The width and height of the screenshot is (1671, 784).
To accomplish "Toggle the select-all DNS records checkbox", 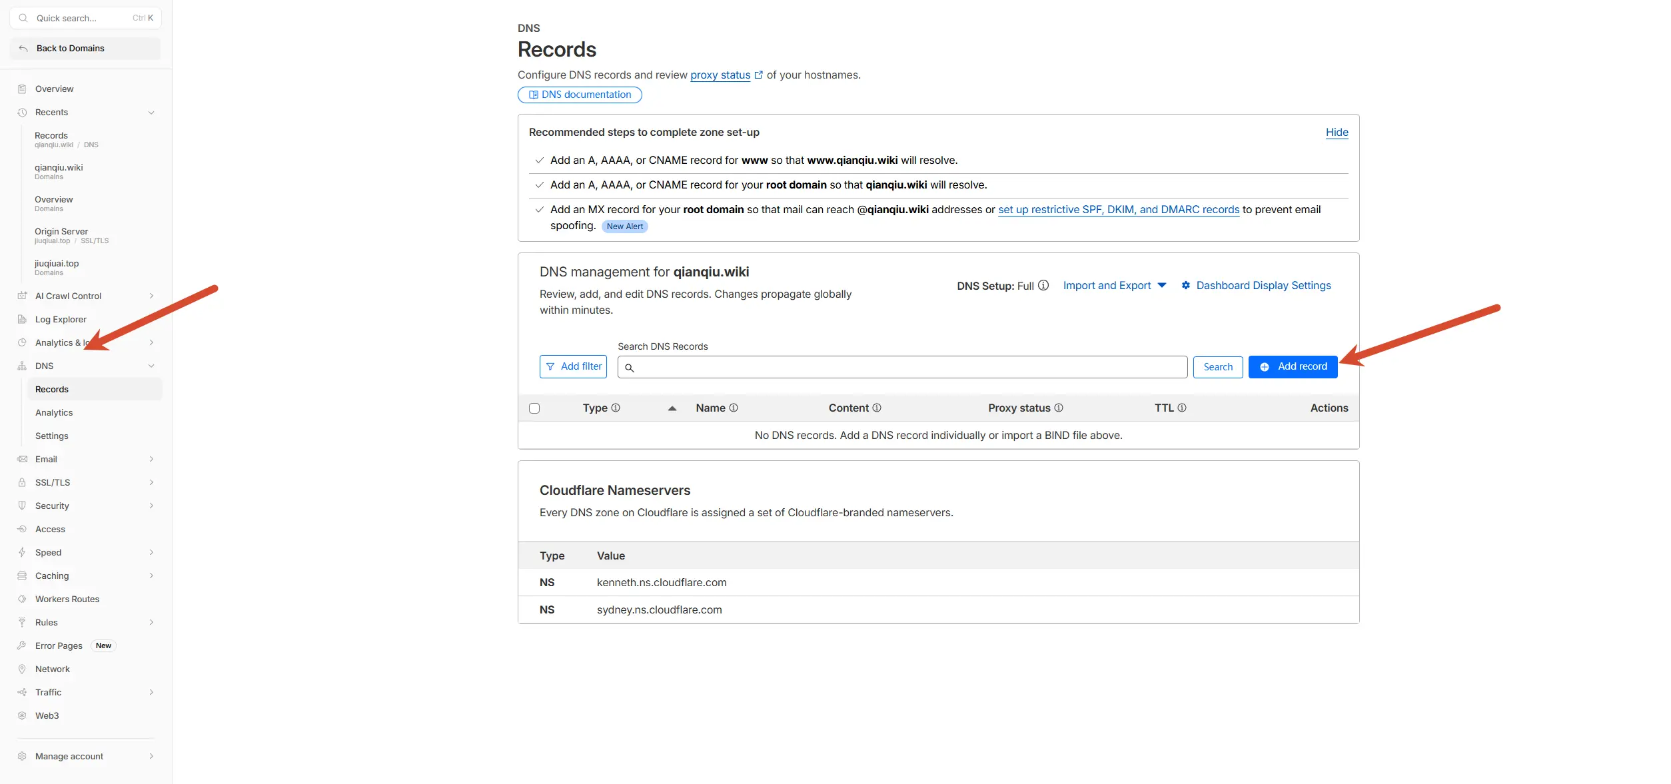I will coord(534,408).
